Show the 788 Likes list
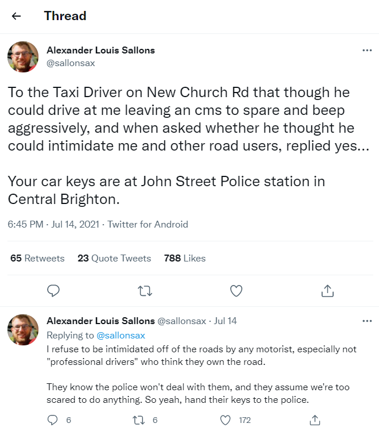The image size is (379, 431). [x=184, y=258]
